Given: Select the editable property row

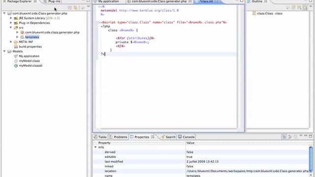Looking at the screenshot, I should click(201, 157).
